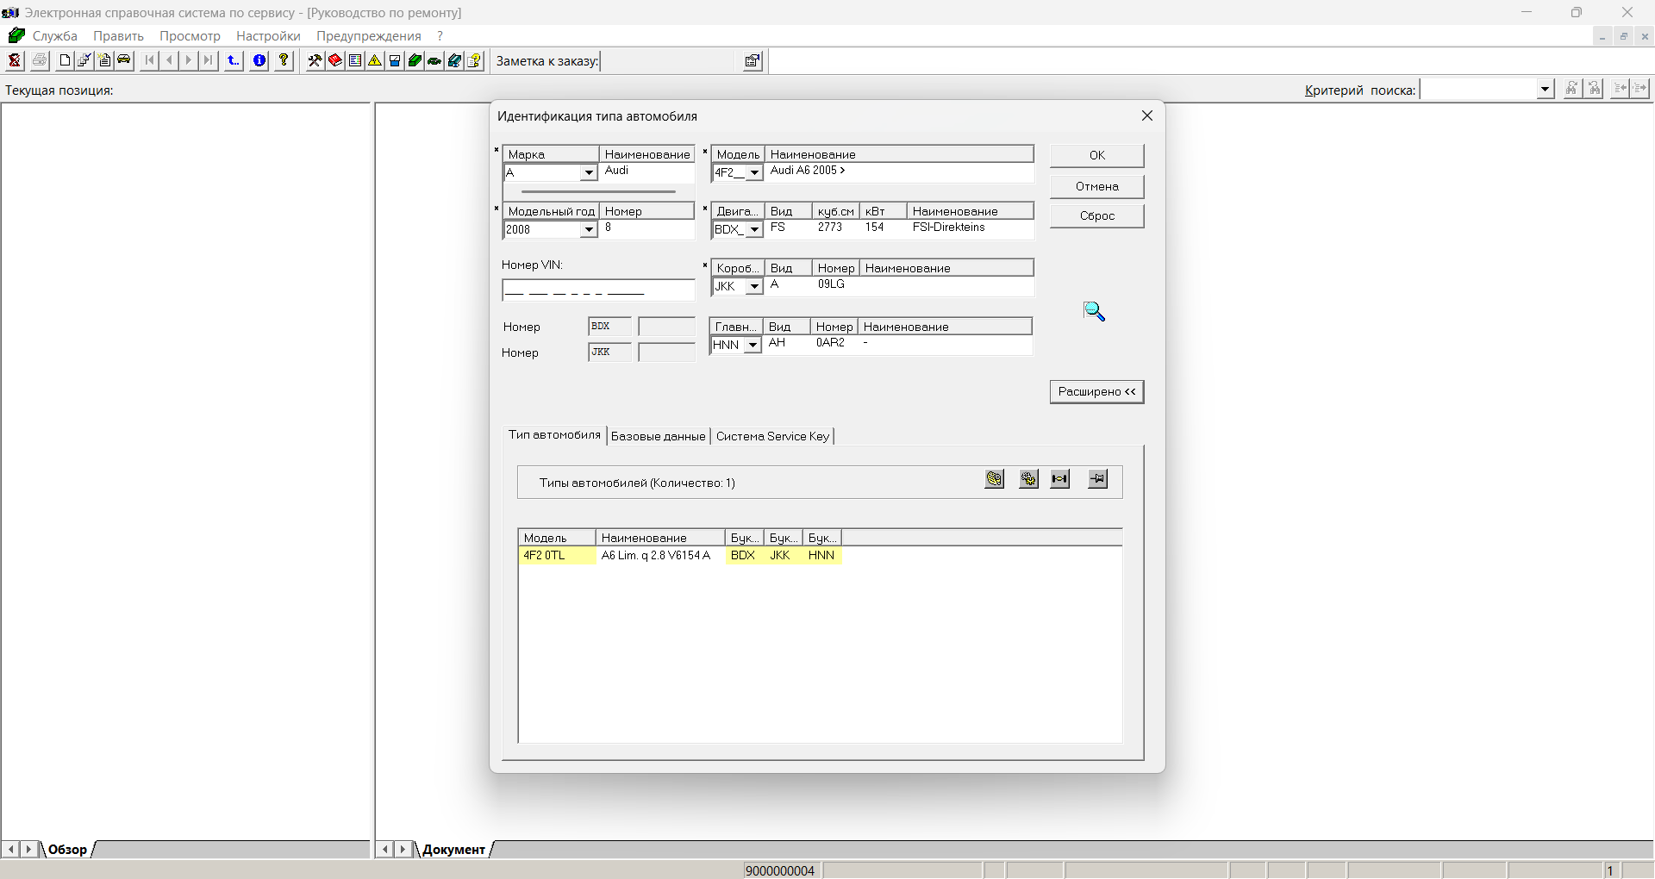Screen dimensions: 1655x879
Task: Click the VIN number input field
Action: [598, 290]
